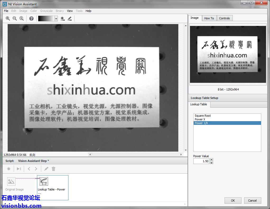This screenshot has height=209, width=270.
Task: Open the grayscale palette dropdown arrow
Action: (56, 19)
